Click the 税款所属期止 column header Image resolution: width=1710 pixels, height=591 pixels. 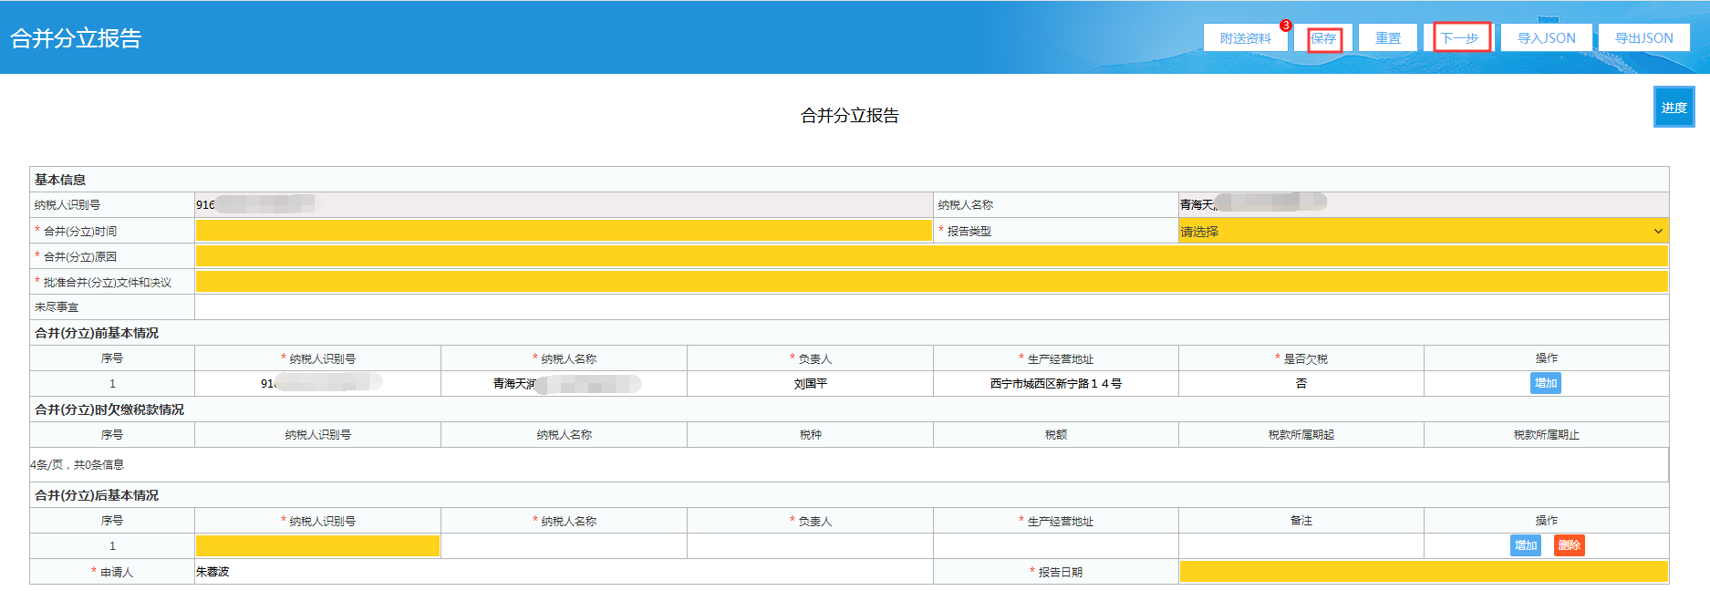[x=1547, y=435]
